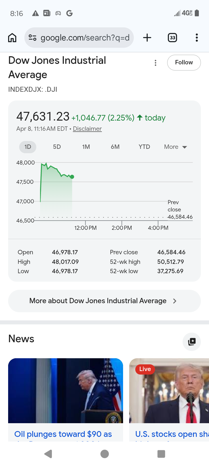This screenshot has height=466, width=209.
Task: Open the Disclaimer link
Action: (87, 129)
